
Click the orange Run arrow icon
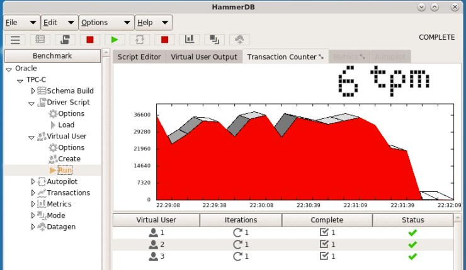[53, 170]
